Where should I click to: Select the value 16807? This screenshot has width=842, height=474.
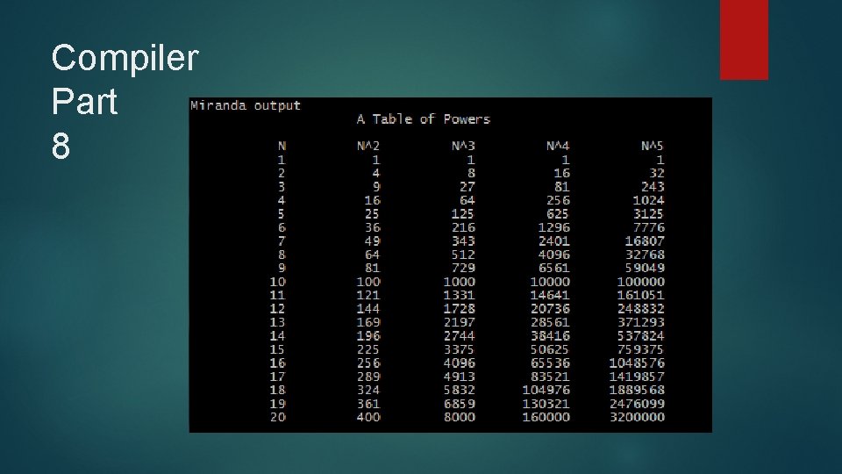[x=645, y=241]
